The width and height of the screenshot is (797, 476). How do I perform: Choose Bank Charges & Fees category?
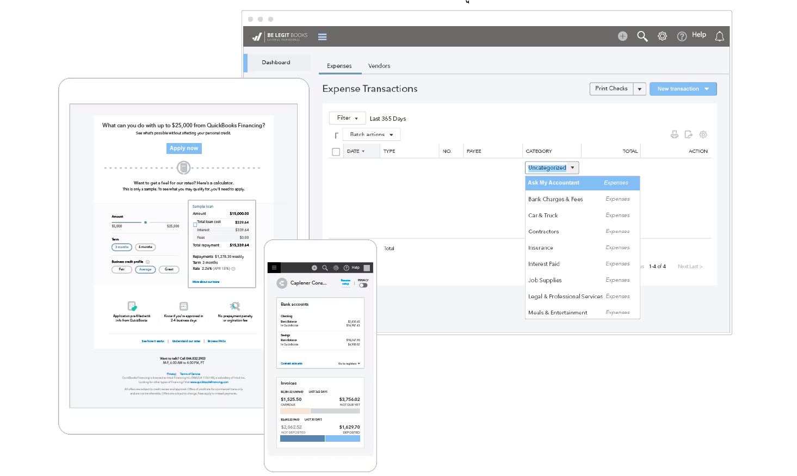pyautogui.click(x=582, y=199)
